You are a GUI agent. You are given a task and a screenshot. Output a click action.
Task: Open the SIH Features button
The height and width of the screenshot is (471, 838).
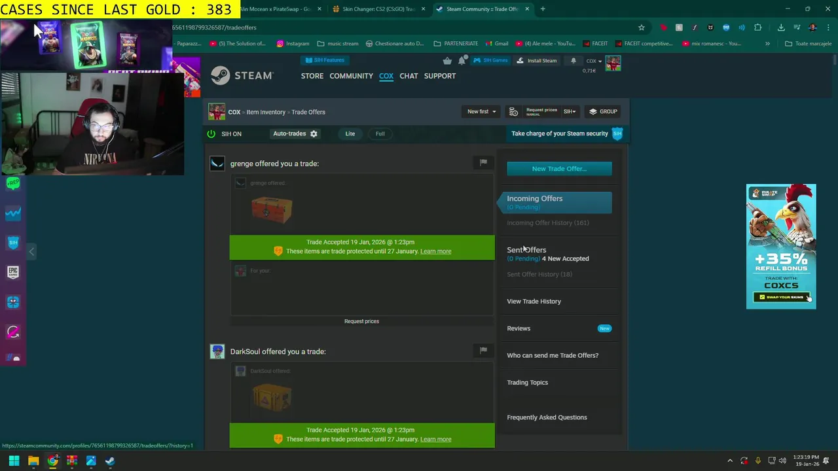click(325, 60)
